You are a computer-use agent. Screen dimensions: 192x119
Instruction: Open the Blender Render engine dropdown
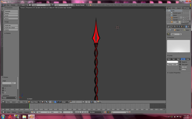click(x=81, y=5)
